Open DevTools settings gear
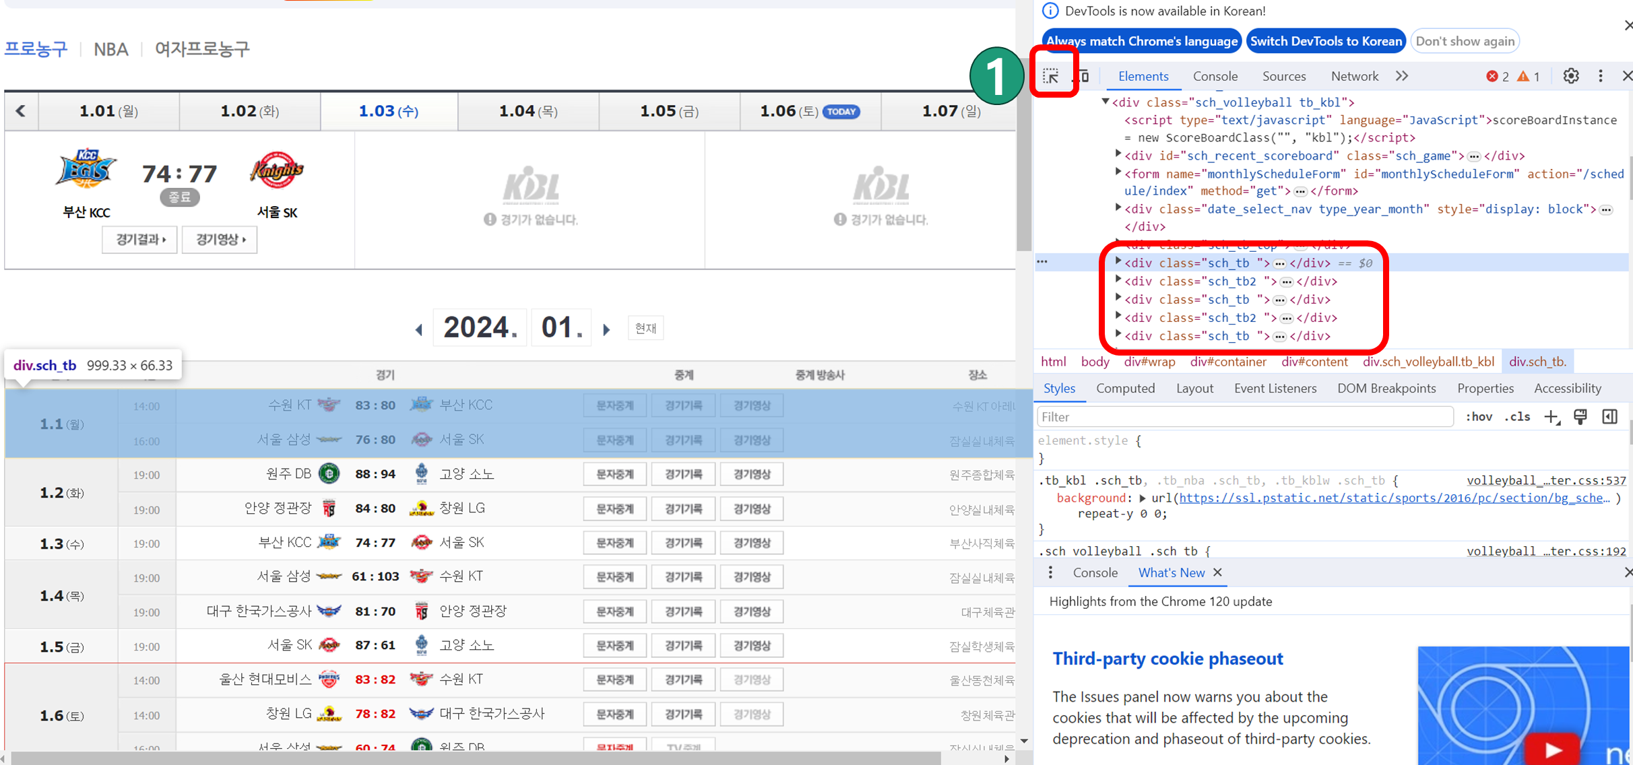The width and height of the screenshot is (1633, 765). (1570, 76)
